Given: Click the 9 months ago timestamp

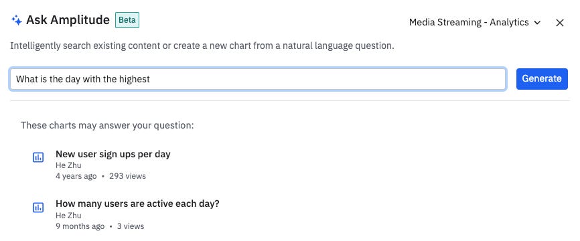Looking at the screenshot, I should [x=80, y=226].
